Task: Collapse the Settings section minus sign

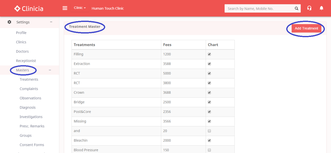Action: coord(51,22)
